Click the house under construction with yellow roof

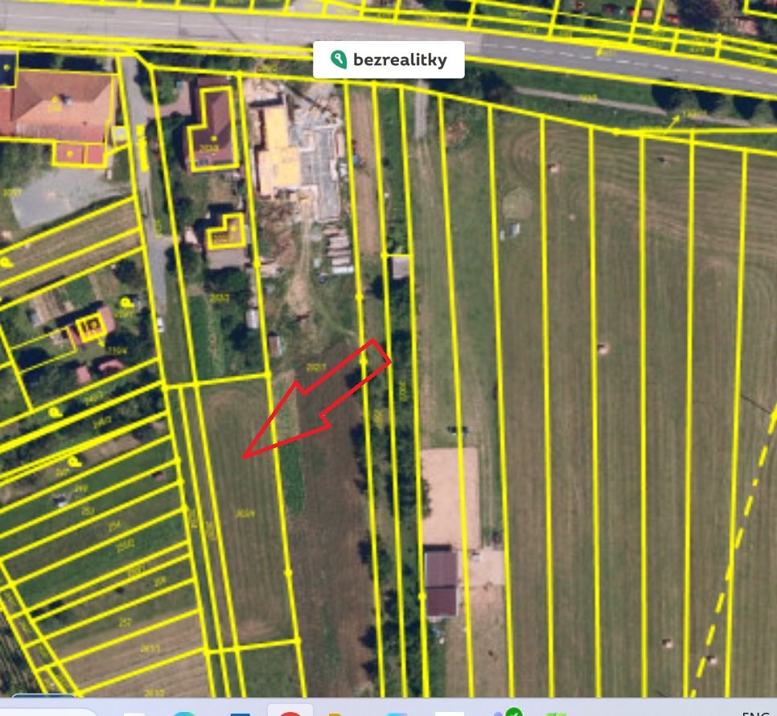click(x=282, y=153)
